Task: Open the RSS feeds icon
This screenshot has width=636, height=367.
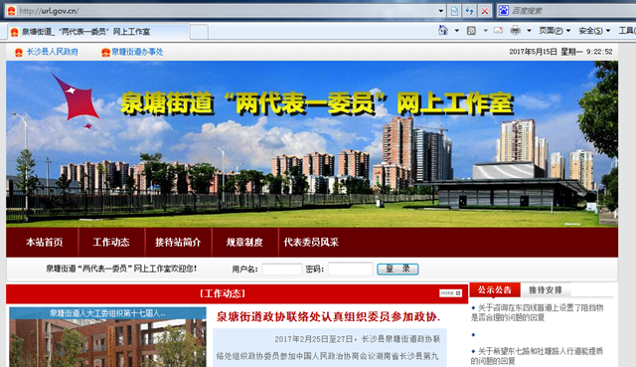Action: click(471, 31)
